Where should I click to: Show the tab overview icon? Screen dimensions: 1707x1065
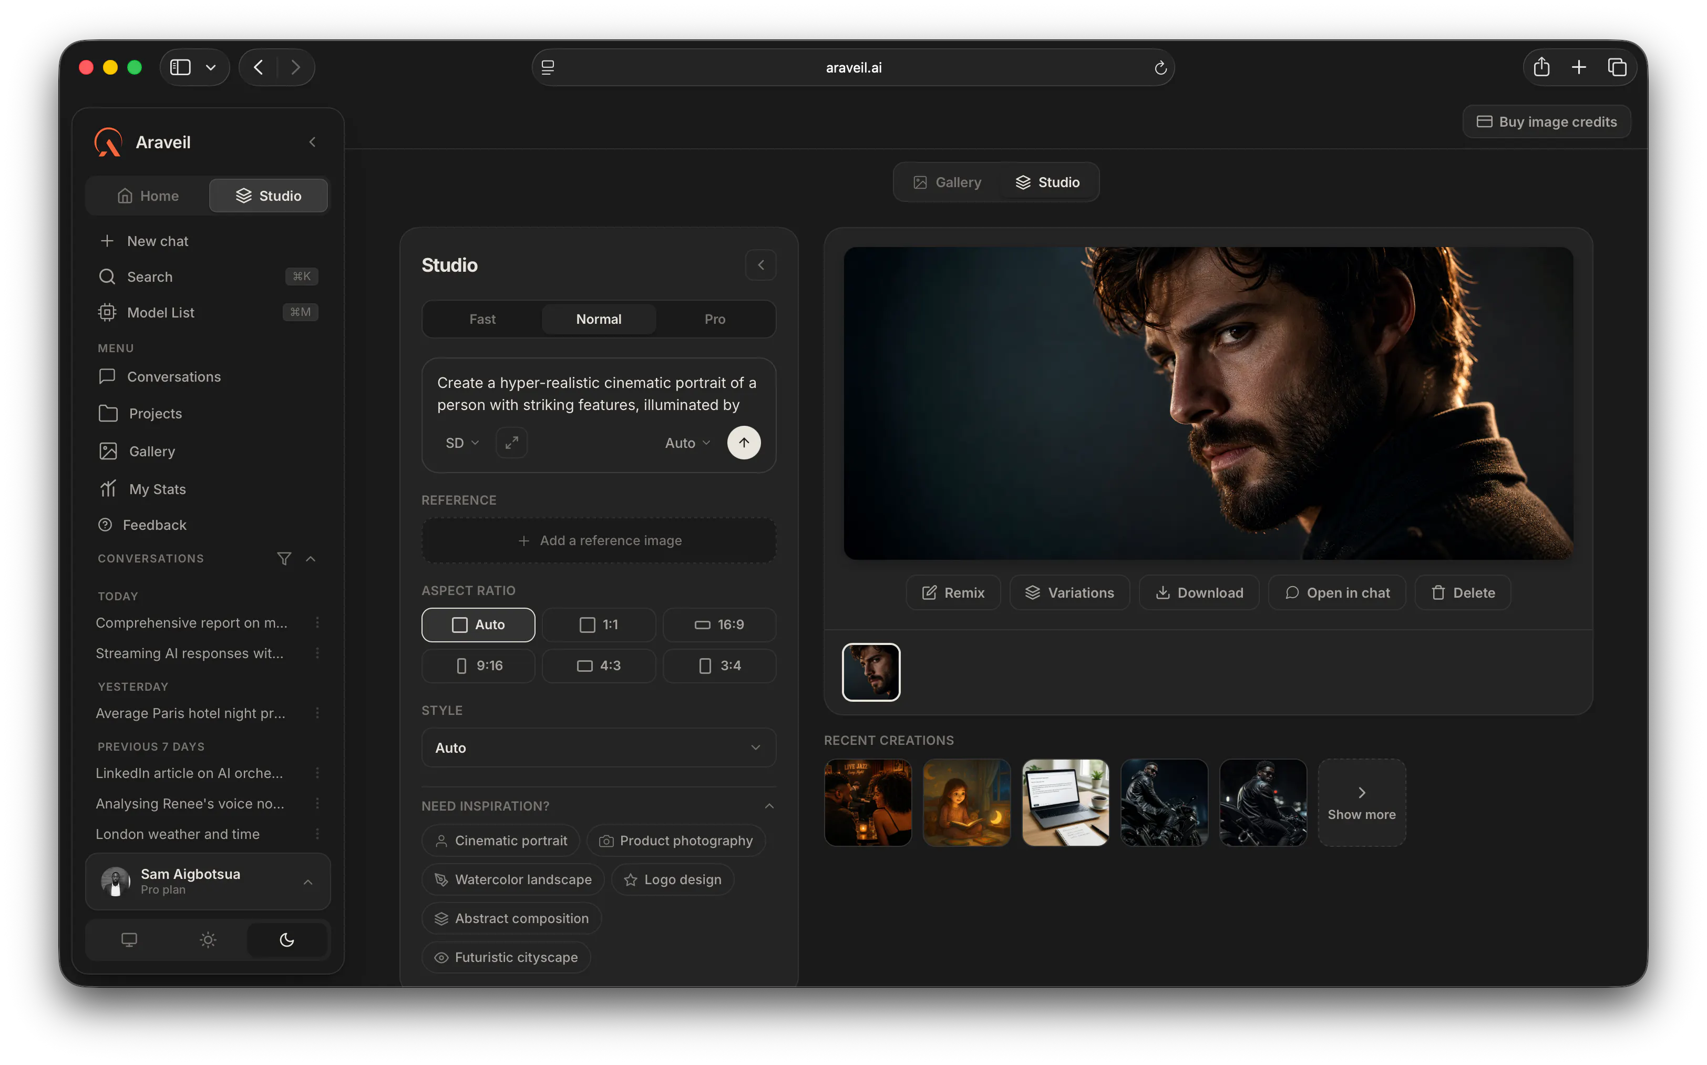pyautogui.click(x=1617, y=67)
